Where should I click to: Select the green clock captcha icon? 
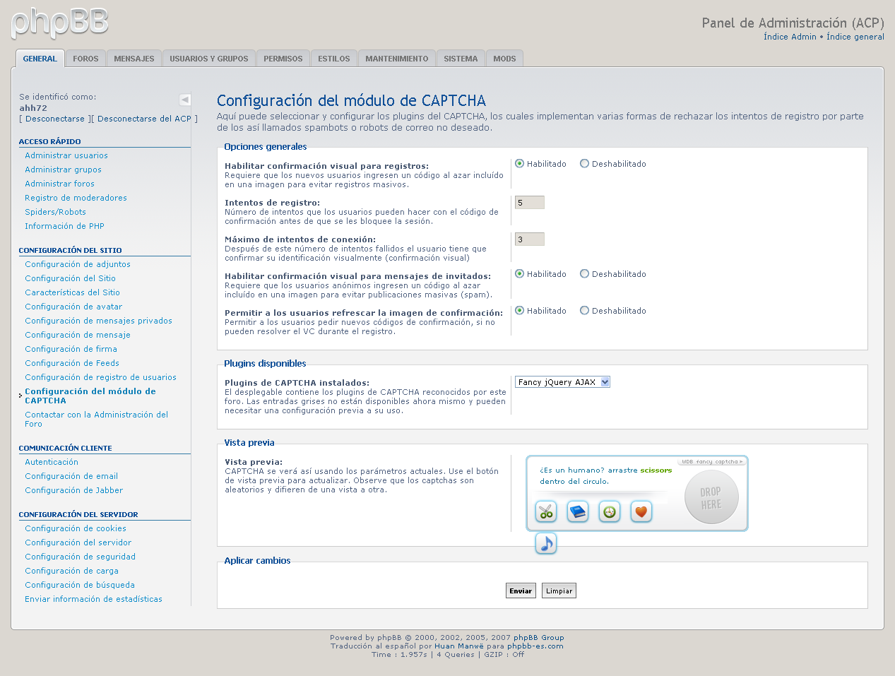point(609,511)
